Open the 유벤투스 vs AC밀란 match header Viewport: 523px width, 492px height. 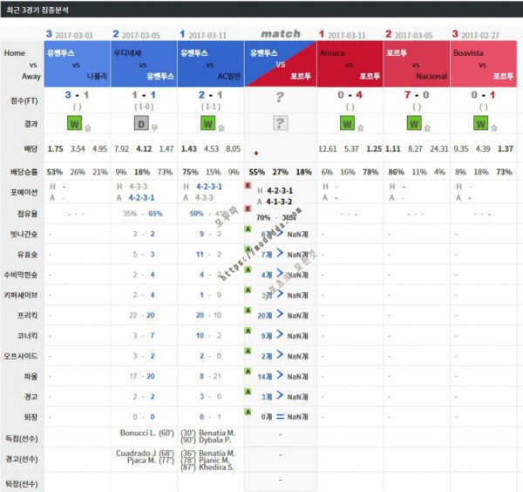[210, 64]
